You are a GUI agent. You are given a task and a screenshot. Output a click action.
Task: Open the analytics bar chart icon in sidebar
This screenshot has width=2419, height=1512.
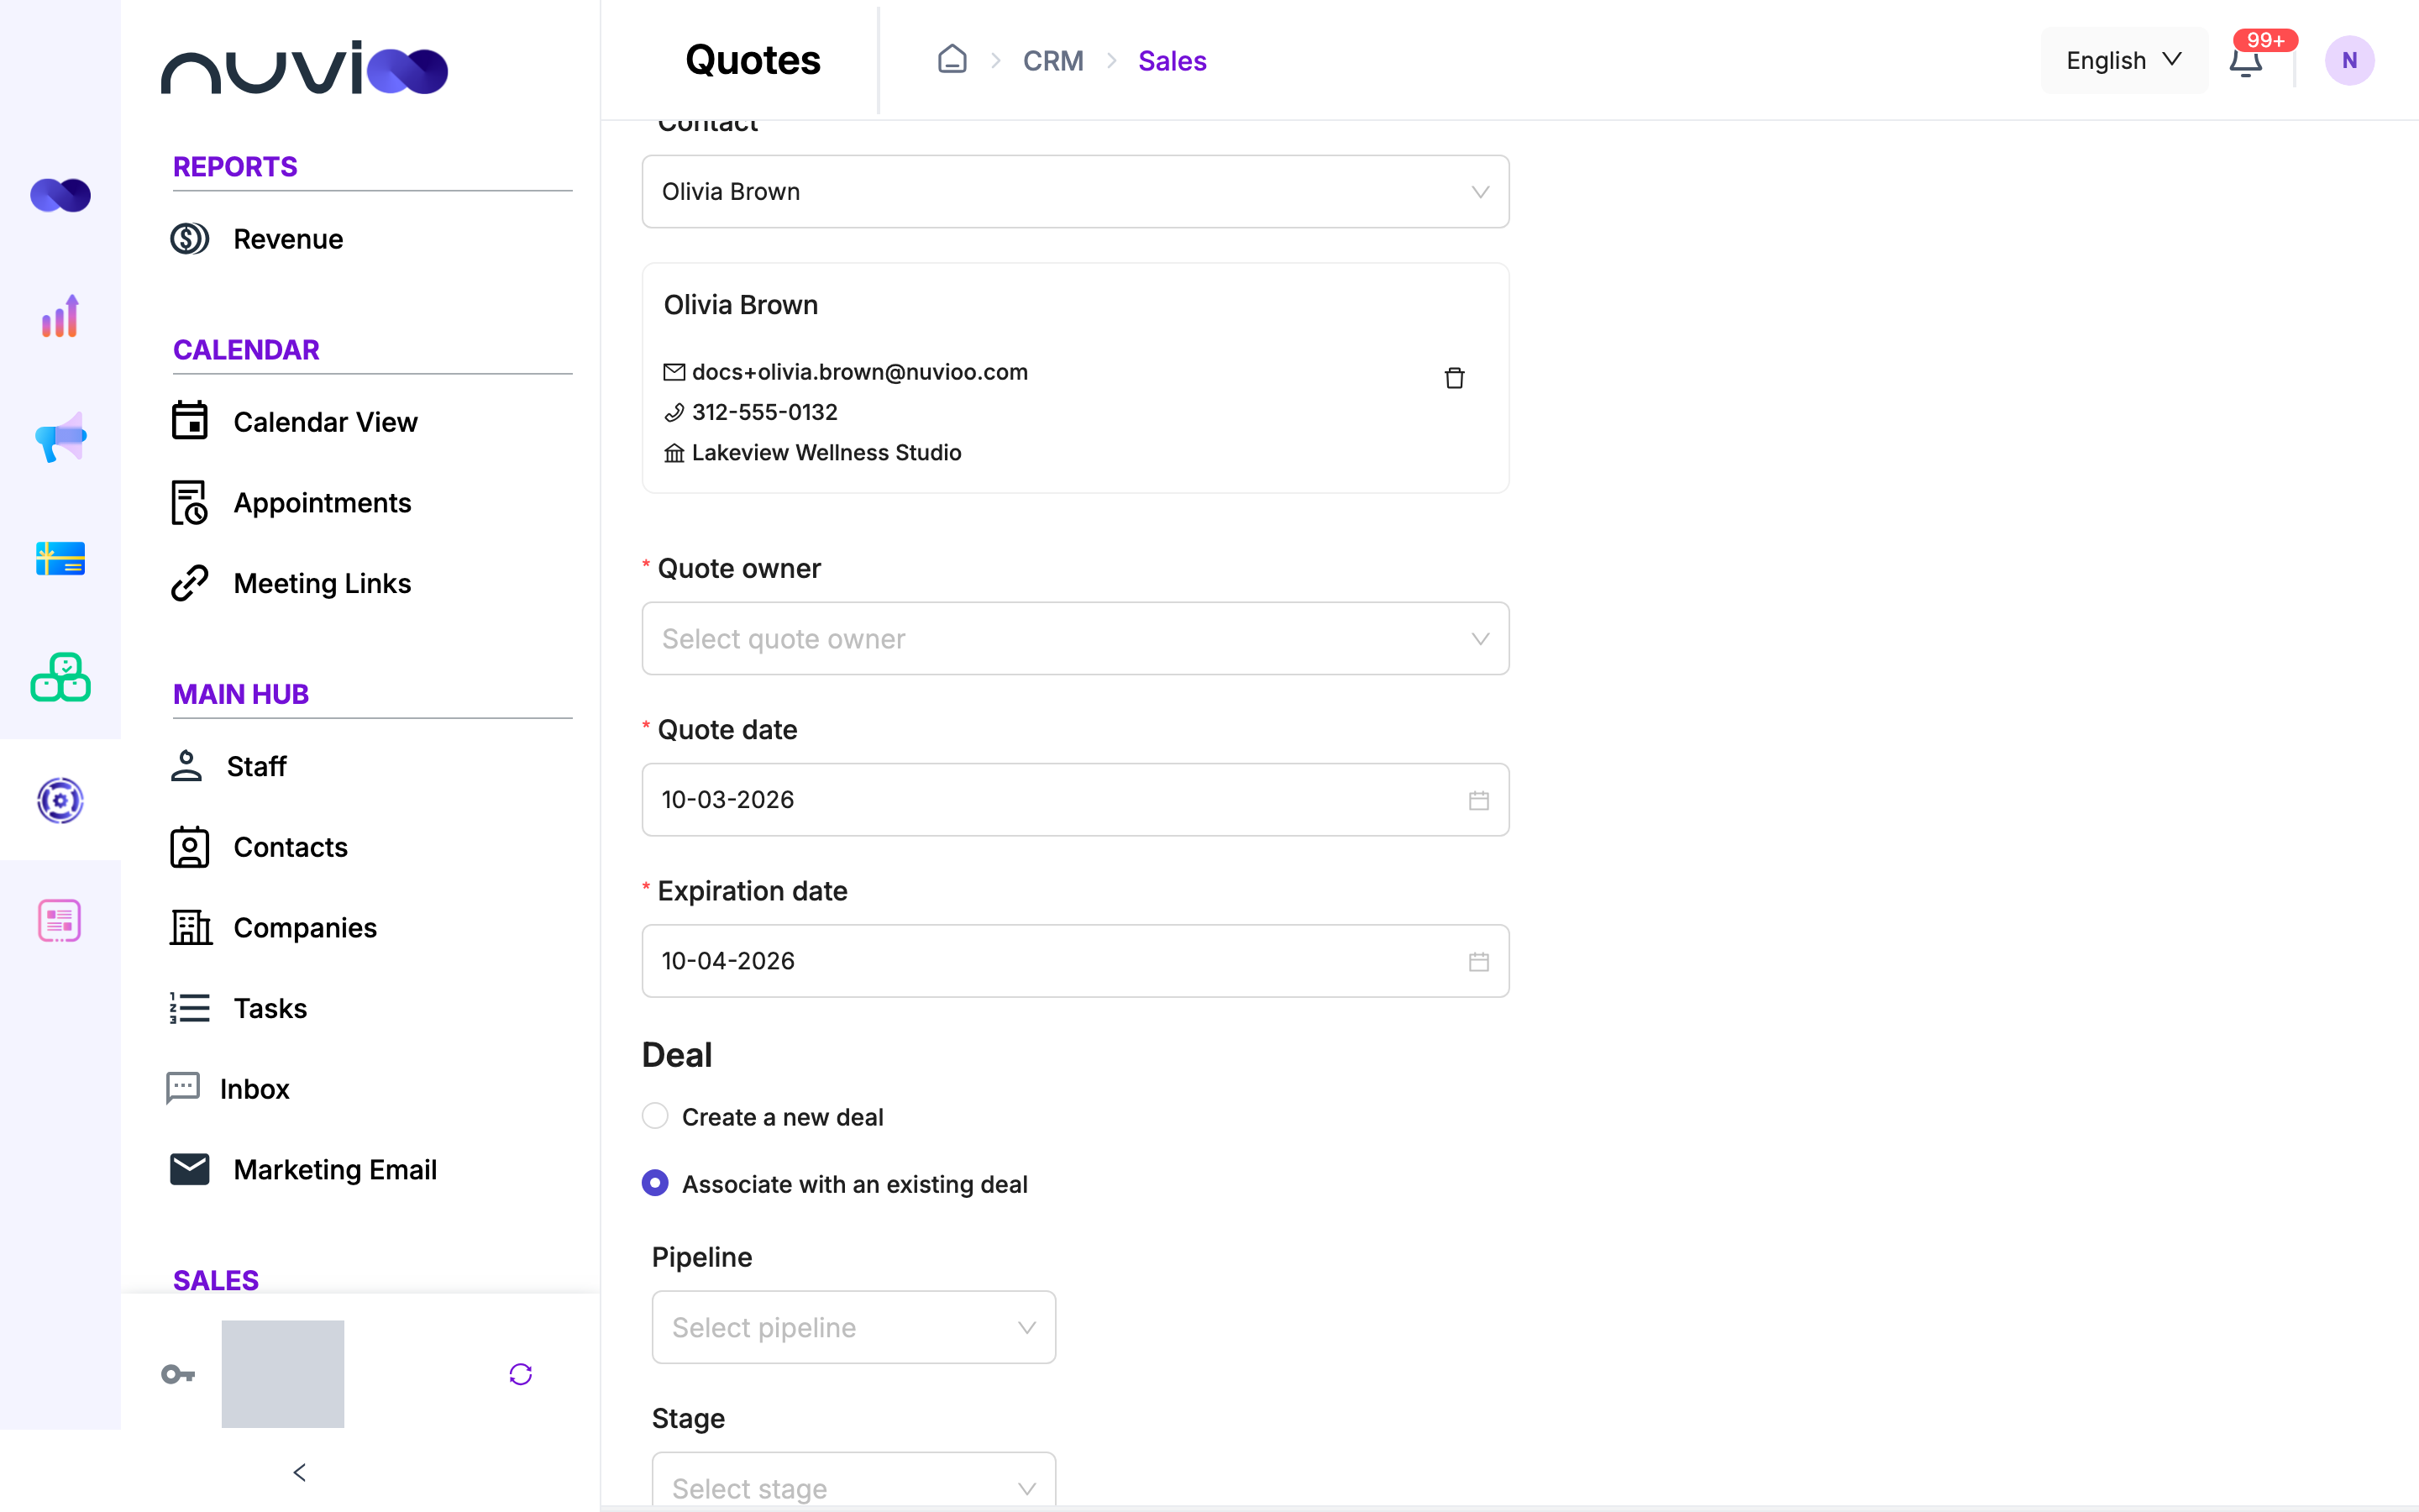coord(60,316)
